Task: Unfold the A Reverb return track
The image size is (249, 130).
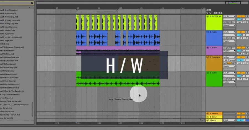Action: (207, 113)
